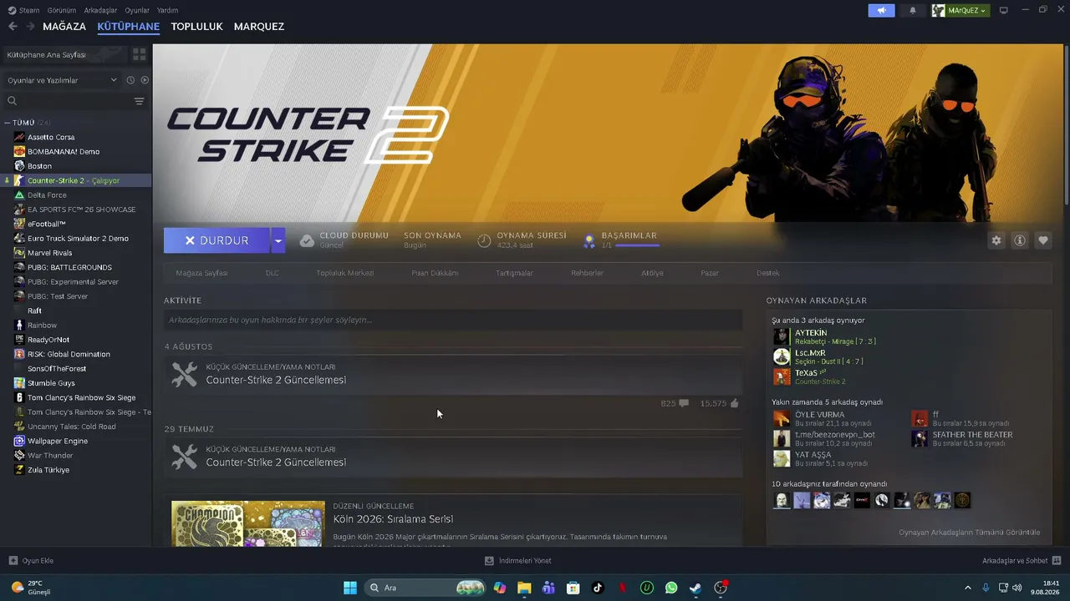1070x601 pixels.
Task: Open the Mağaza Sayfası link
Action: (x=201, y=273)
